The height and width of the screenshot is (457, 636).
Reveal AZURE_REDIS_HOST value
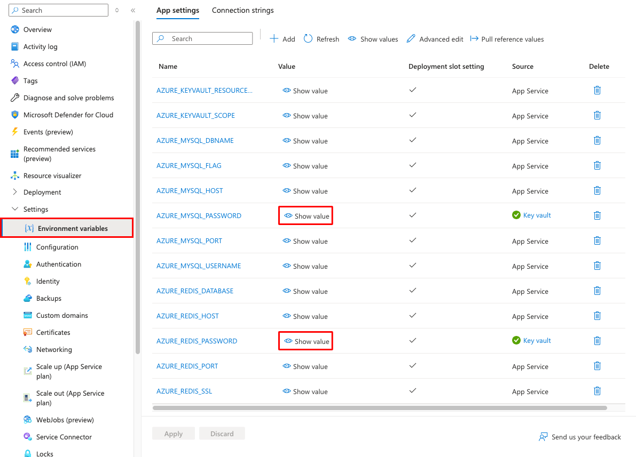pyautogui.click(x=305, y=316)
